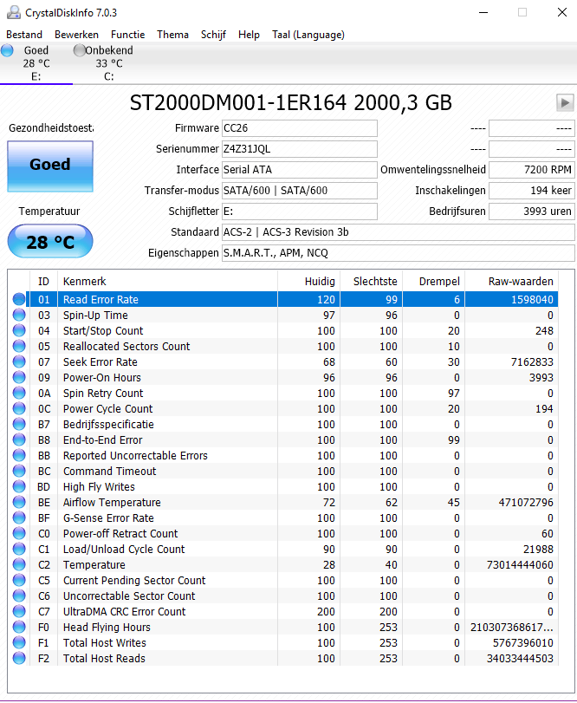Viewport: 577px width, 703px height.
Task: Click status orb of Power-off Retract Count row
Action: tap(19, 533)
